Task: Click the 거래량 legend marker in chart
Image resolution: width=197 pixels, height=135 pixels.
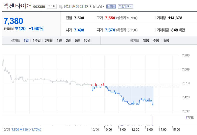Action: coord(186,117)
